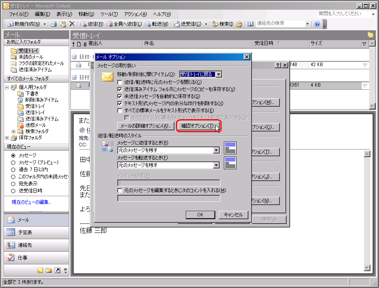
Task: Select 未読のメール favorite folder
Action: pyautogui.click(x=31, y=57)
